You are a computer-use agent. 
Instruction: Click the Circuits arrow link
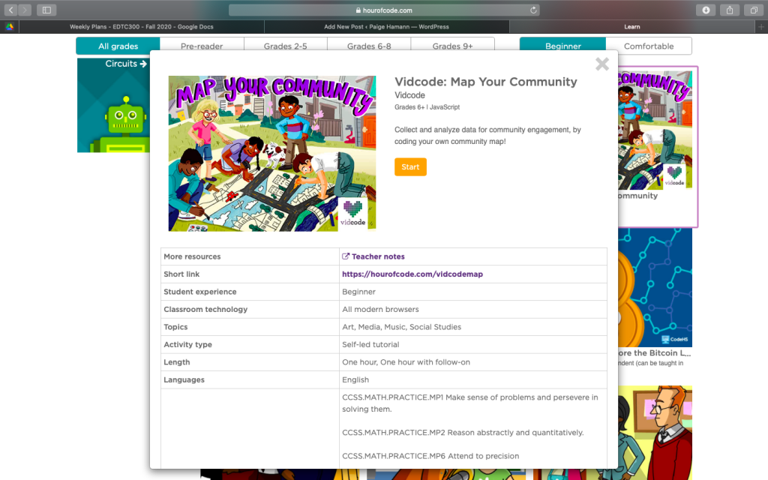click(126, 64)
